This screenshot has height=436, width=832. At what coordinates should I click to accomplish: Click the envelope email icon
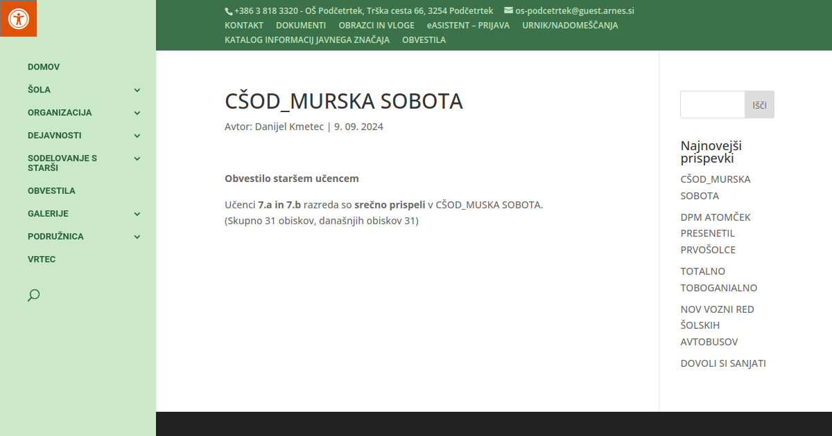tap(508, 10)
